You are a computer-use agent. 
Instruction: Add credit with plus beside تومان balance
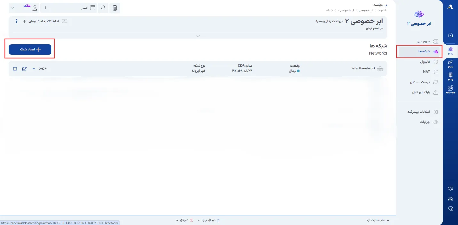[25, 21]
